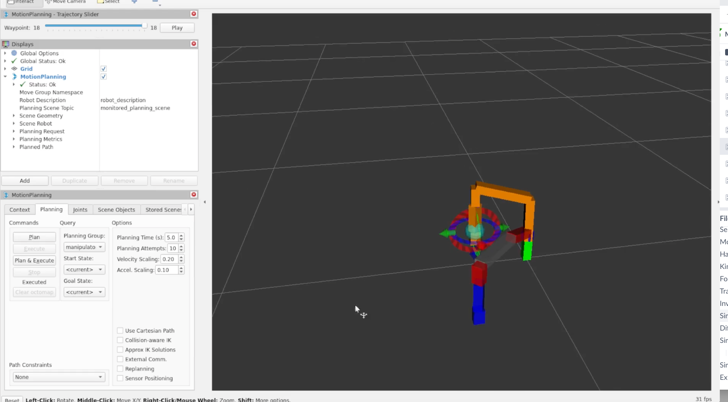Viewport: 728px width, 402px height.
Task: Close the Trajectory Slider panel
Action: pos(194,14)
